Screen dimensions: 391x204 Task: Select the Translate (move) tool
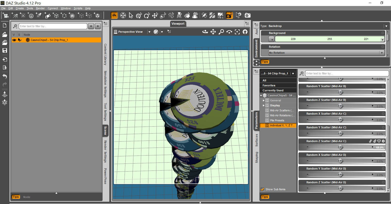[155, 15]
